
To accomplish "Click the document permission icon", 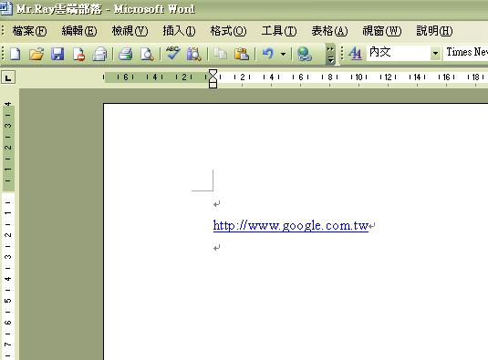I will point(78,54).
